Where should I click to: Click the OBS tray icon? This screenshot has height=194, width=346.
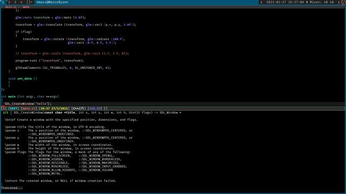click(x=343, y=2)
